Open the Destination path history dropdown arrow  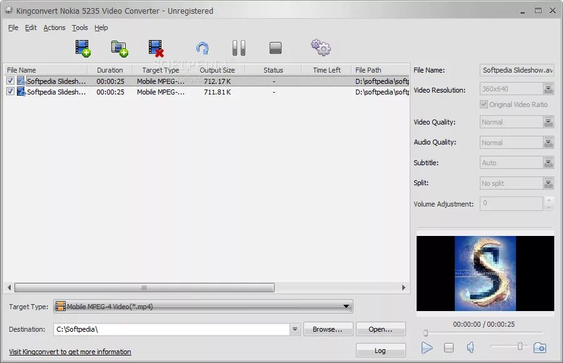tap(295, 329)
